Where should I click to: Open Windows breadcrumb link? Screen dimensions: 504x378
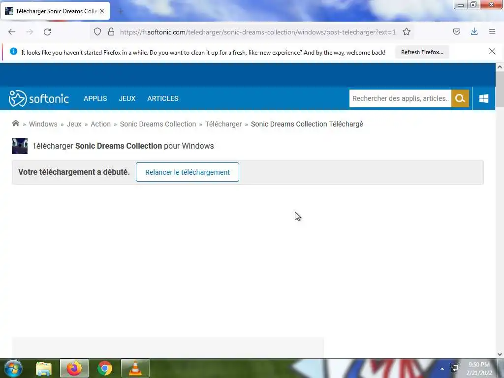click(x=43, y=124)
